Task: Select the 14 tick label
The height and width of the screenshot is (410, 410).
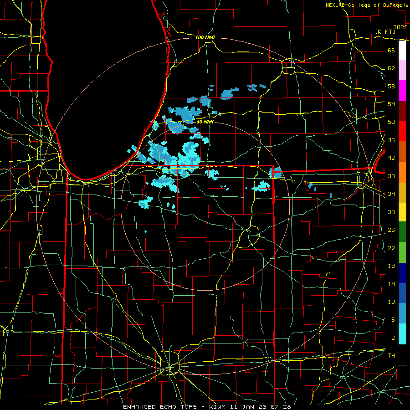Action: pyautogui.click(x=391, y=284)
